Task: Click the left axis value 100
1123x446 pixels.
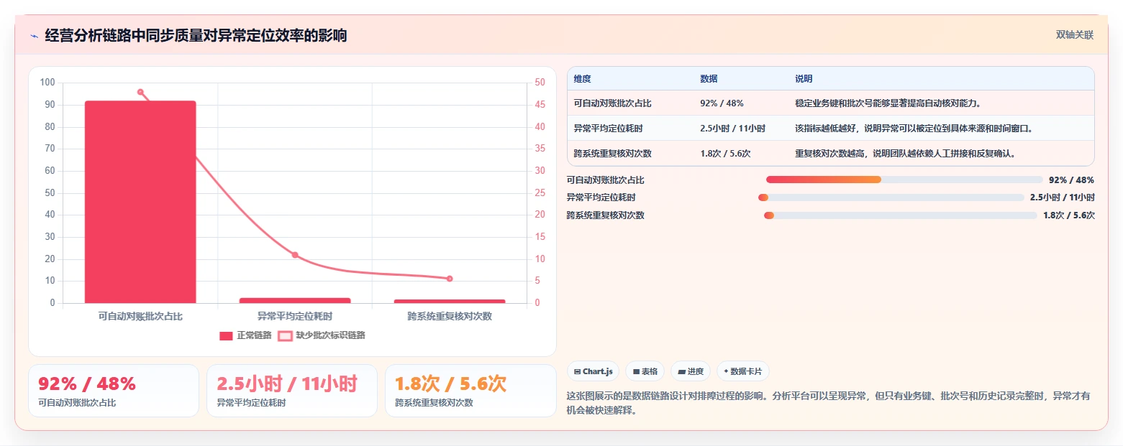Action: click(x=47, y=83)
